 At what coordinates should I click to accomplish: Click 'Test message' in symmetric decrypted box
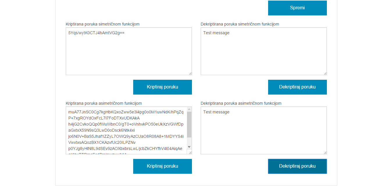tap(216, 33)
